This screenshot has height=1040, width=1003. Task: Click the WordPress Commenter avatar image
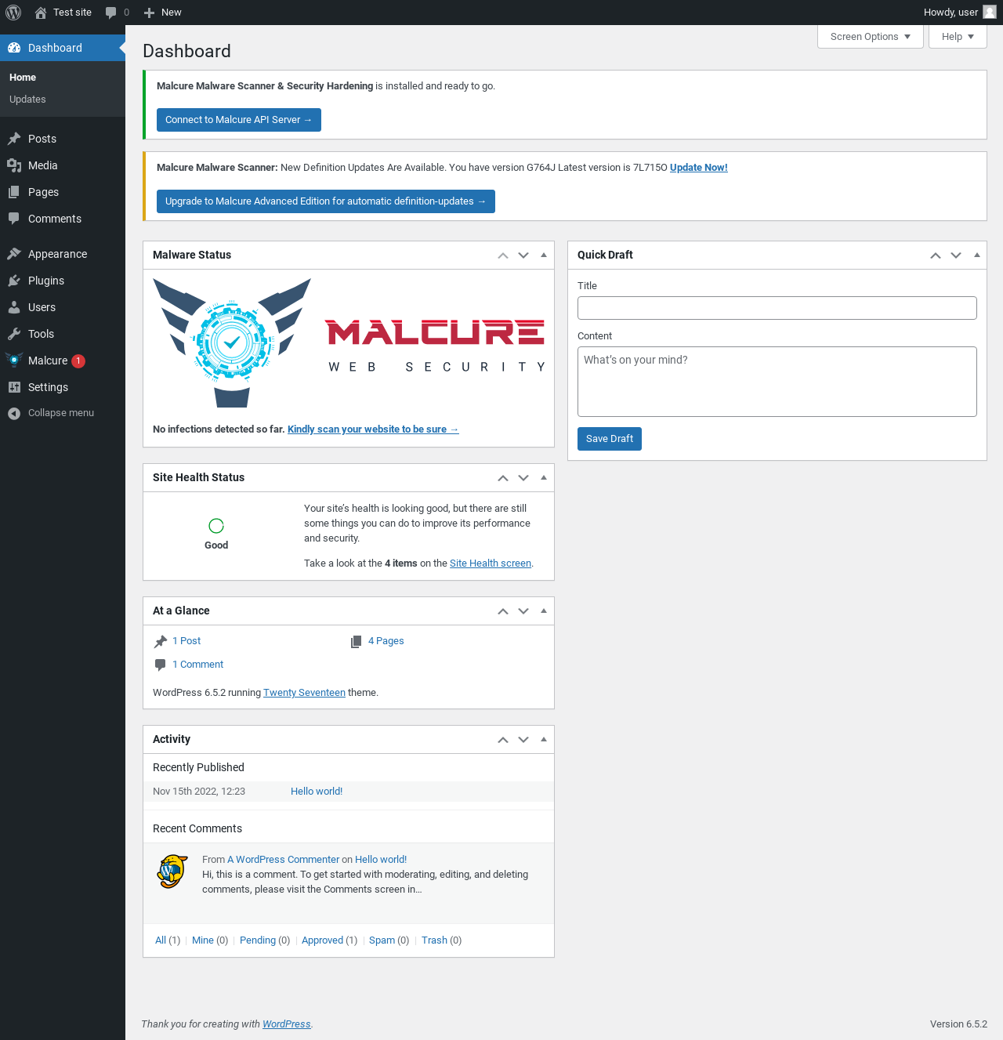click(172, 871)
